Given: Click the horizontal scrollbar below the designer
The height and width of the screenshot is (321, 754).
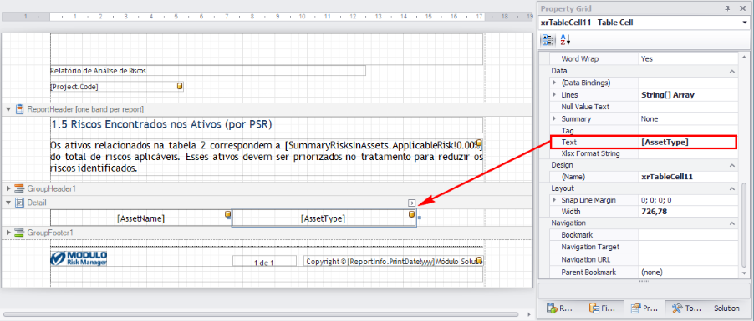Looking at the screenshot, I should (x=261, y=315).
